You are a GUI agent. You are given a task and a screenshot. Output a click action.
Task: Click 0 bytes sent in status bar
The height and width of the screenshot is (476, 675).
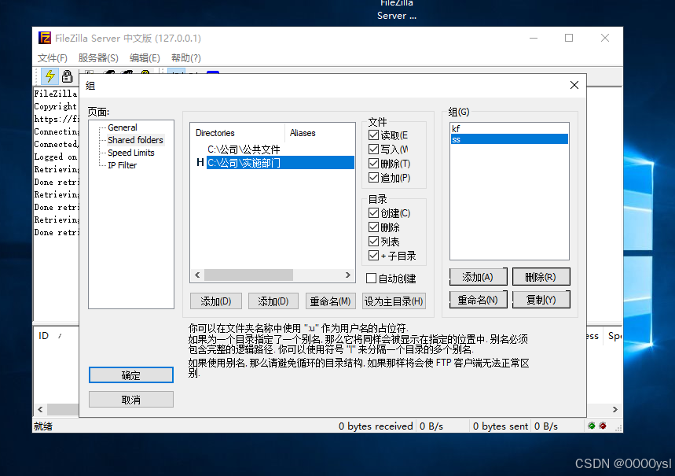(501, 426)
